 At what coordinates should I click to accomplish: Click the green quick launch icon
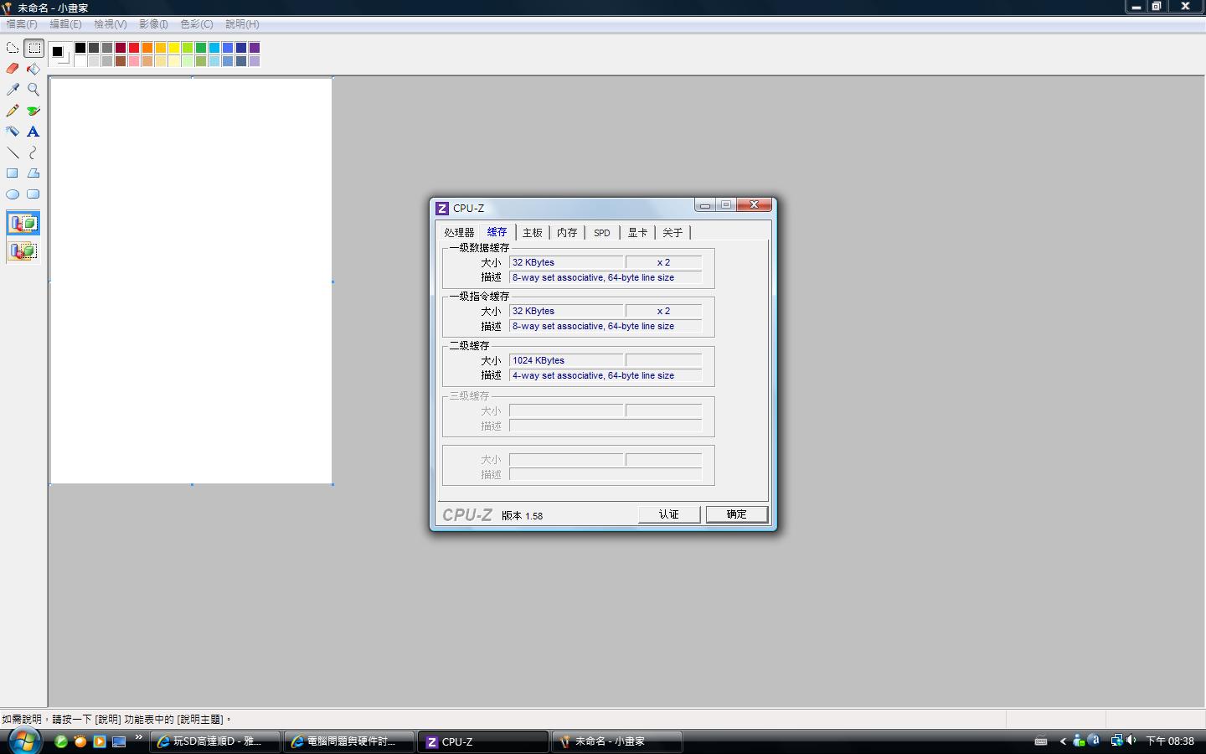[60, 741]
